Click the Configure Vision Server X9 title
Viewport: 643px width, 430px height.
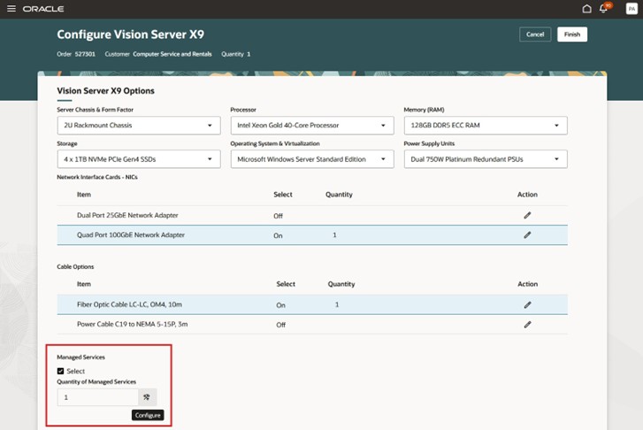pos(130,35)
